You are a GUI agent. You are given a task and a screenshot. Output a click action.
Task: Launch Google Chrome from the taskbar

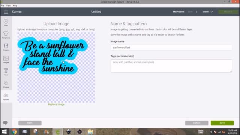coord(14,132)
